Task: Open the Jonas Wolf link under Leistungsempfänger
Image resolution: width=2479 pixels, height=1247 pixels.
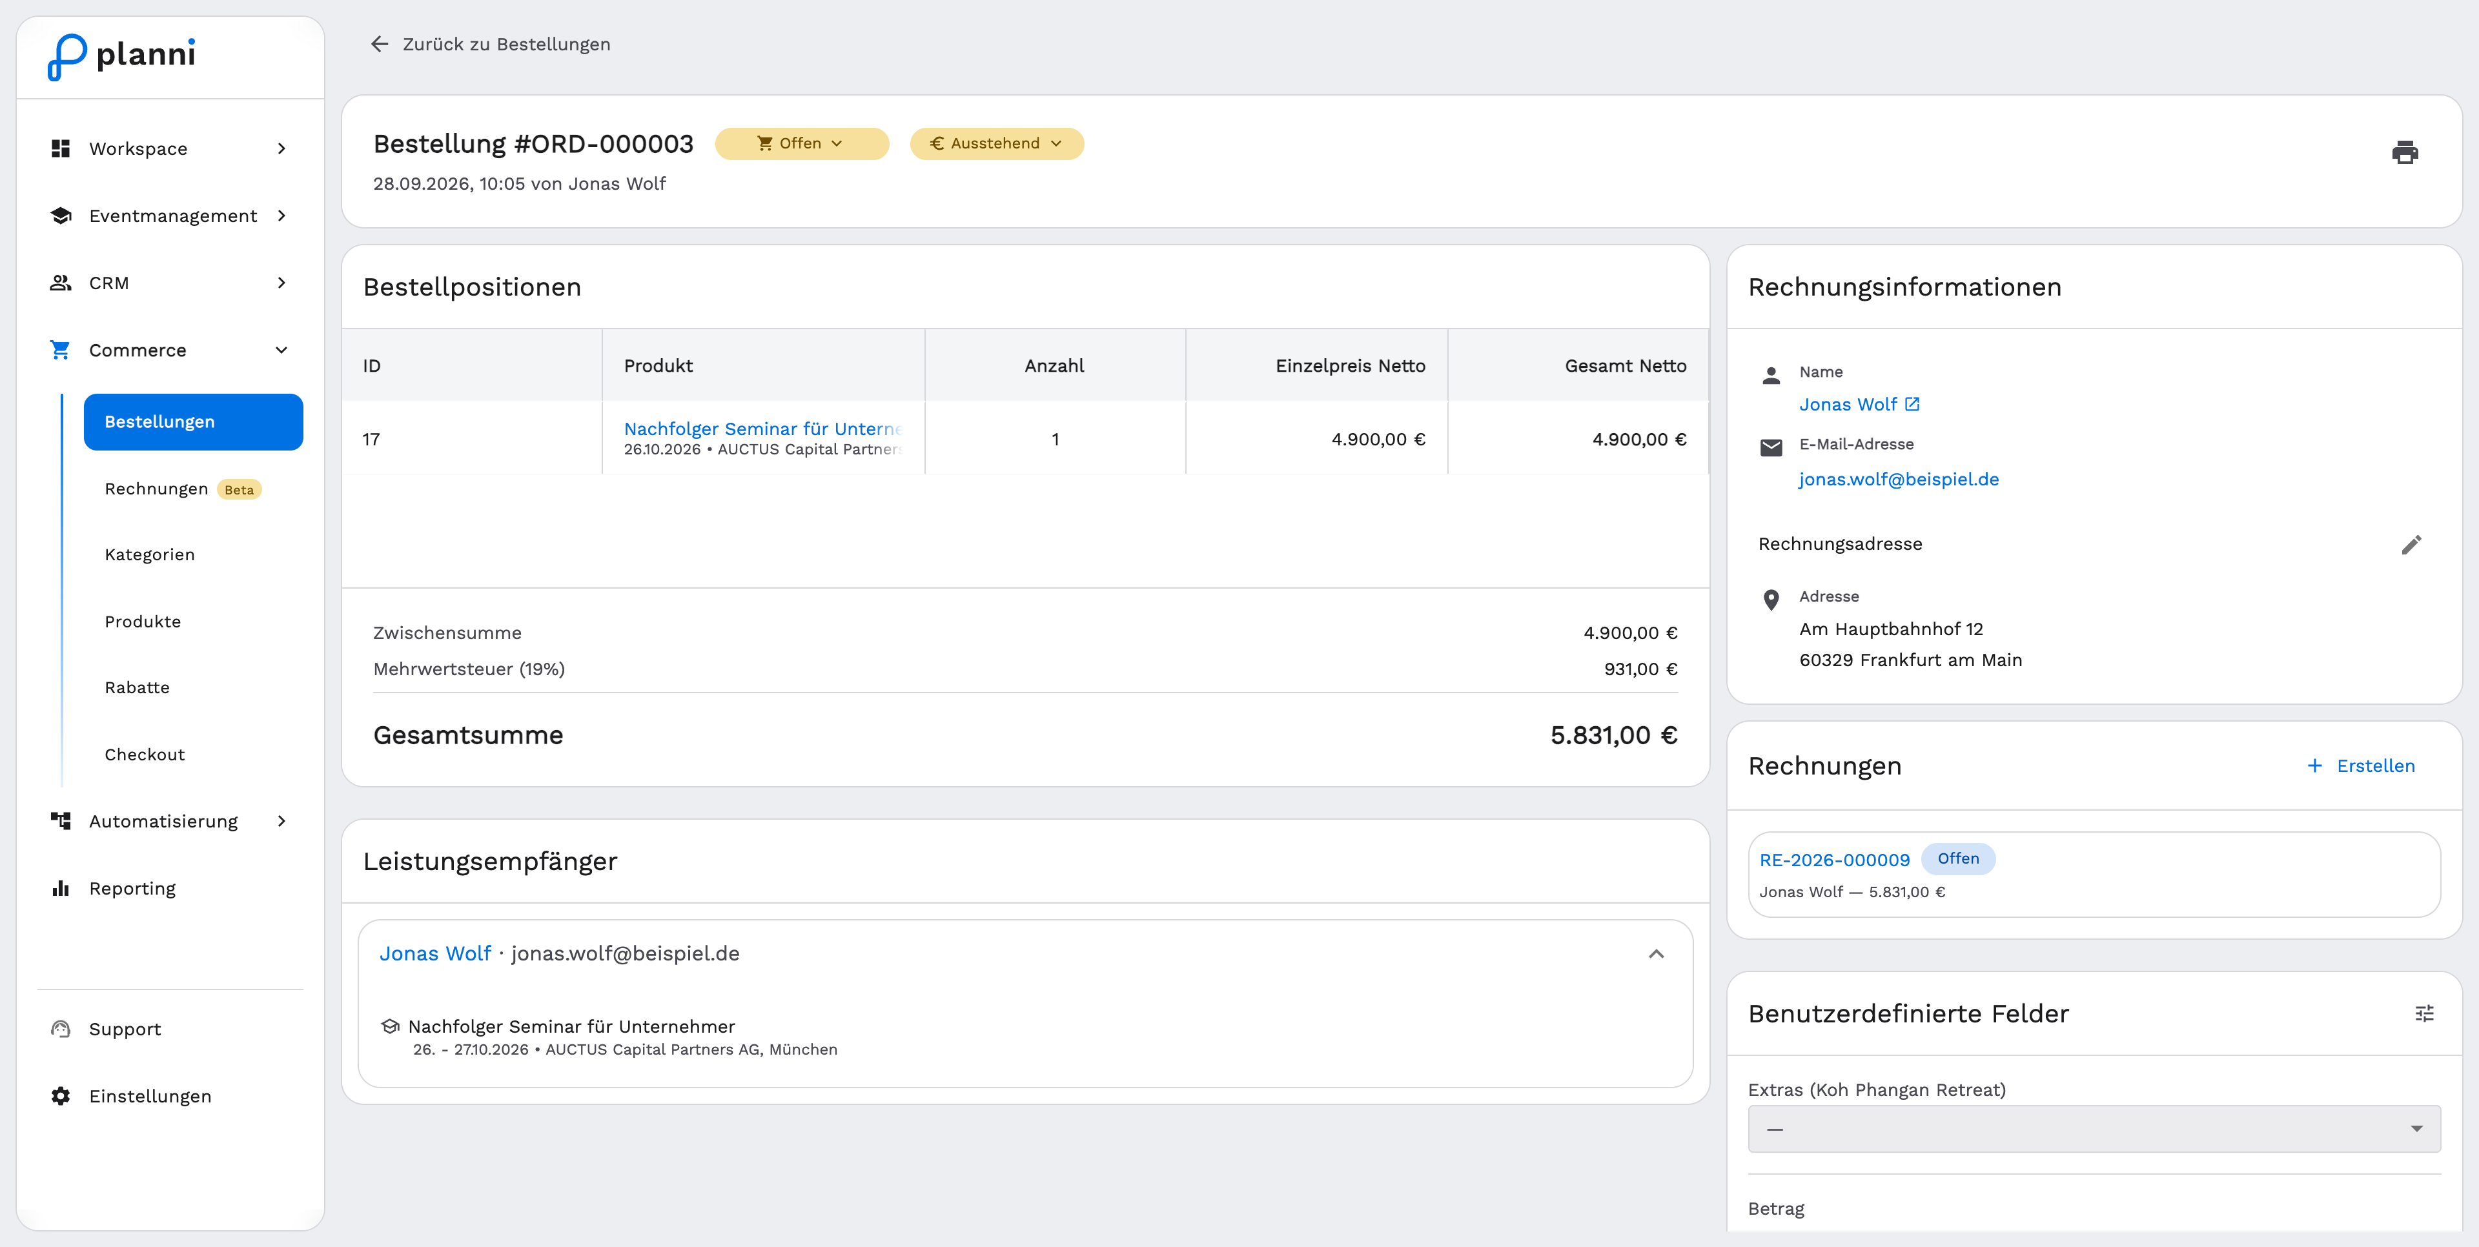Action: click(435, 953)
